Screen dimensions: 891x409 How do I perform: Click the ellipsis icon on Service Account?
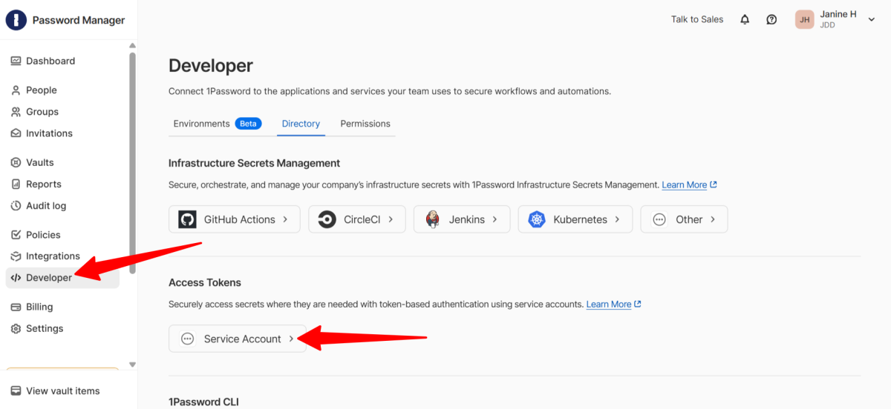(187, 339)
